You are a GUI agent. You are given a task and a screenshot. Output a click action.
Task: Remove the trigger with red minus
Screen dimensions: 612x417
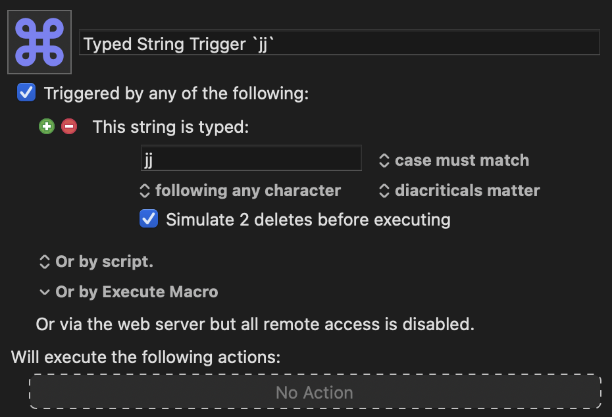click(x=69, y=126)
